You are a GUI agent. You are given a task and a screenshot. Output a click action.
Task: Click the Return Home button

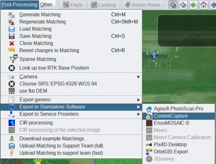(143, 5)
